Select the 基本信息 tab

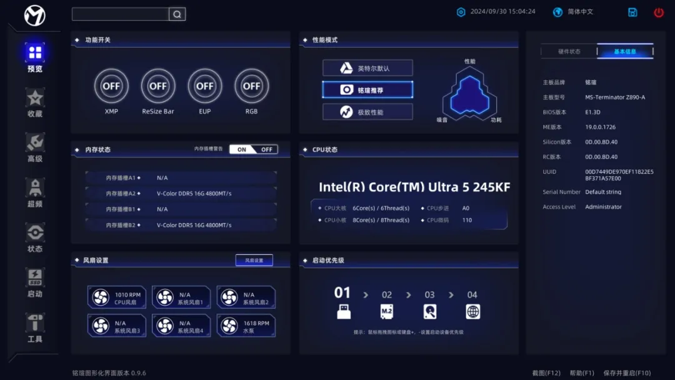(x=625, y=52)
